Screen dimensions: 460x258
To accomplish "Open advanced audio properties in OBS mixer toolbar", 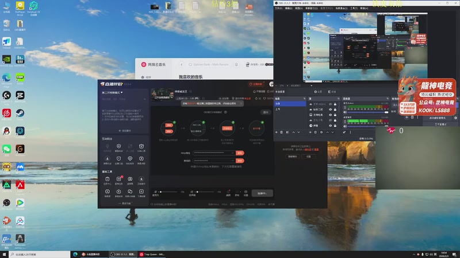I will click(344, 132).
